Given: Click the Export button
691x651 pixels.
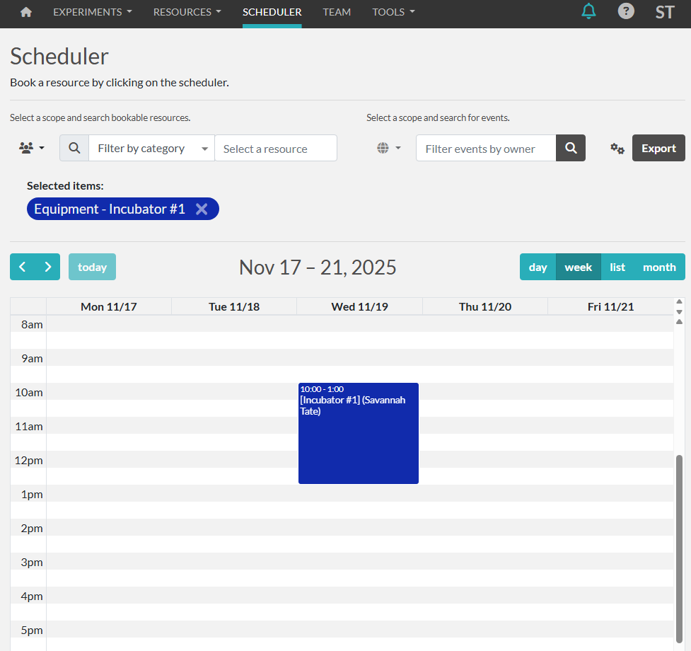Looking at the screenshot, I should pos(658,149).
